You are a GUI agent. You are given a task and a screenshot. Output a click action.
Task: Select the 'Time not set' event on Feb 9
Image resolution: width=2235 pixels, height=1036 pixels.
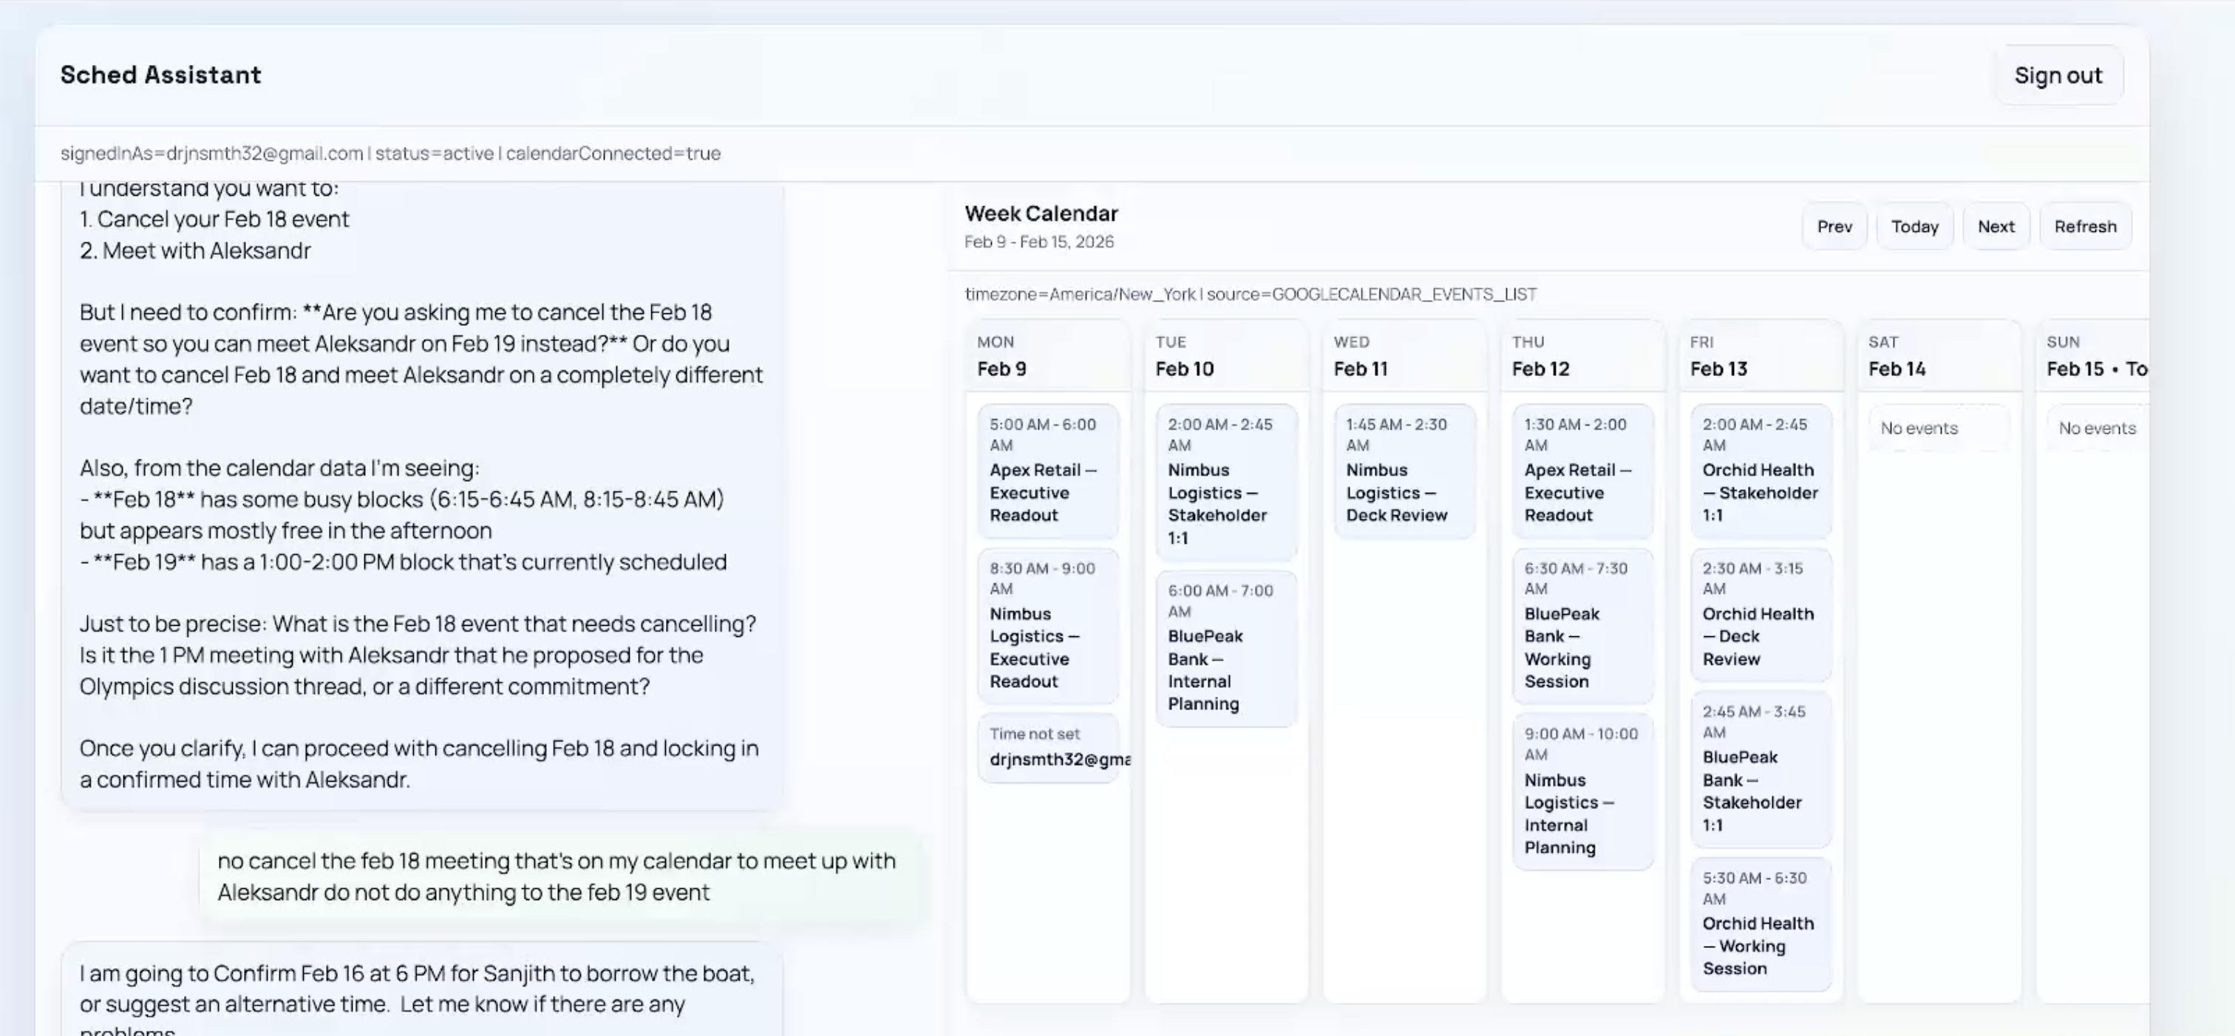pos(1047,748)
